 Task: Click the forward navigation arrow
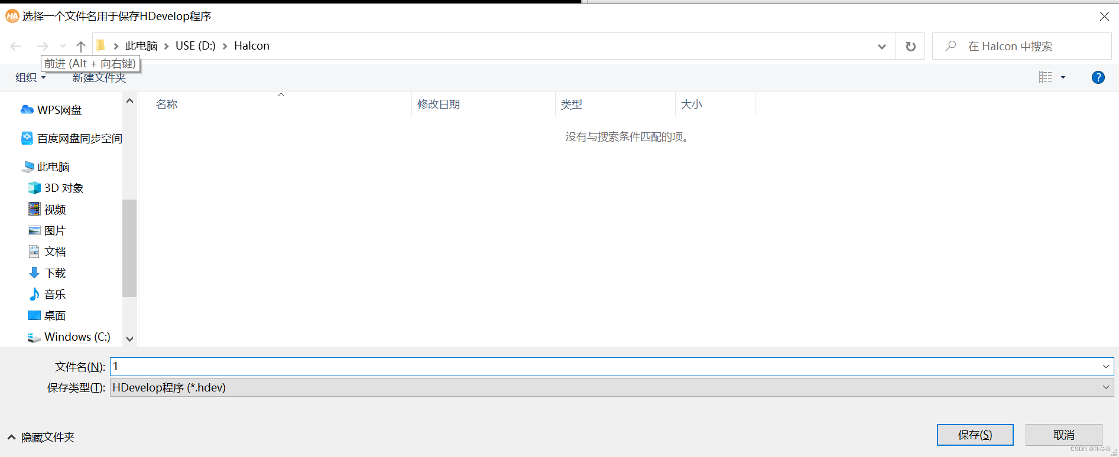point(43,46)
